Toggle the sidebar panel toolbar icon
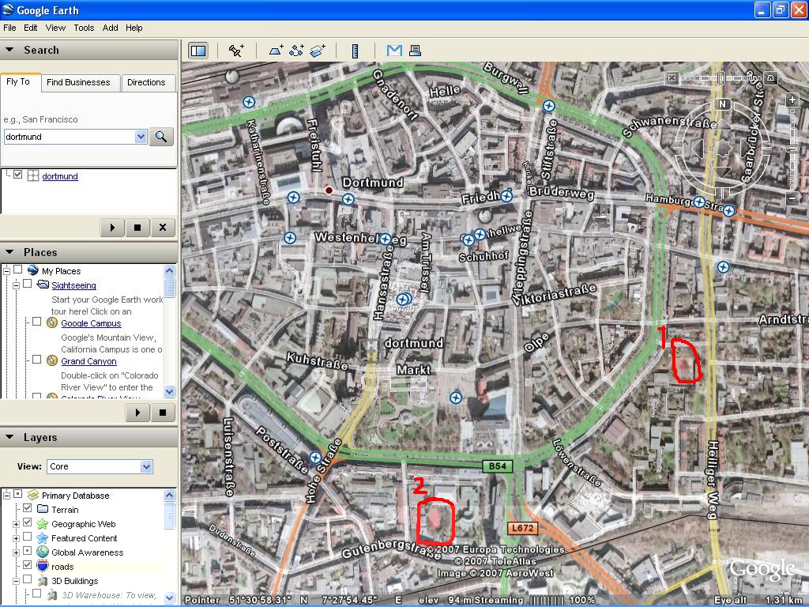This screenshot has width=809, height=607. click(x=198, y=51)
